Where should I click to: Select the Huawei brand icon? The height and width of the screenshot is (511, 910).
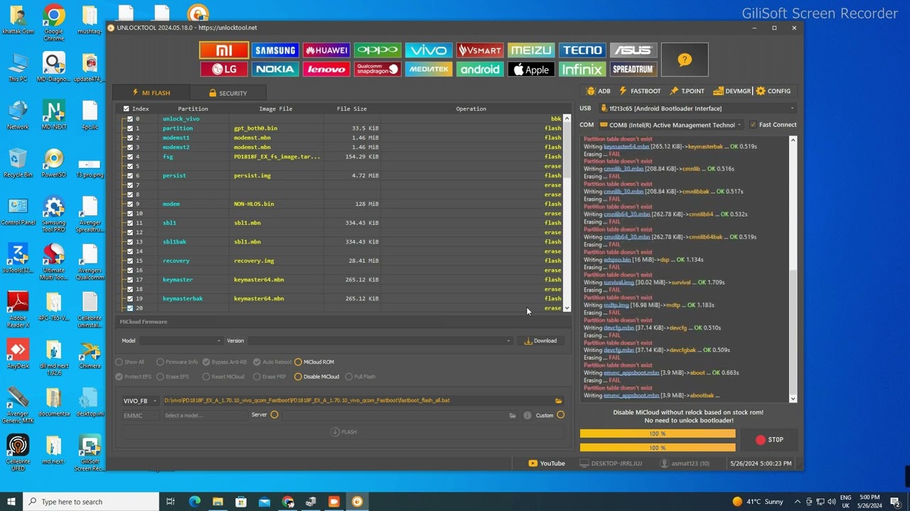326,50
